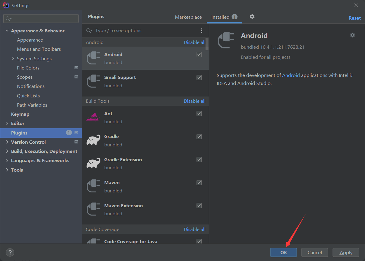This screenshot has width=365, height=261.
Task: Open Quick Lists settings page
Action: (x=28, y=96)
